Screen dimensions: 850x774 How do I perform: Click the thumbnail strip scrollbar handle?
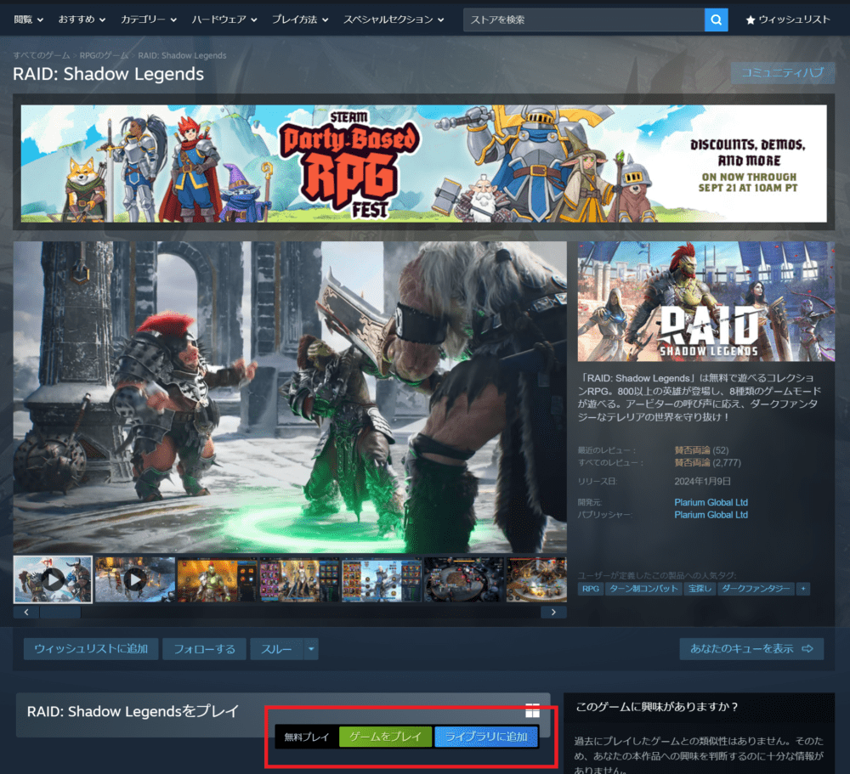[60, 612]
